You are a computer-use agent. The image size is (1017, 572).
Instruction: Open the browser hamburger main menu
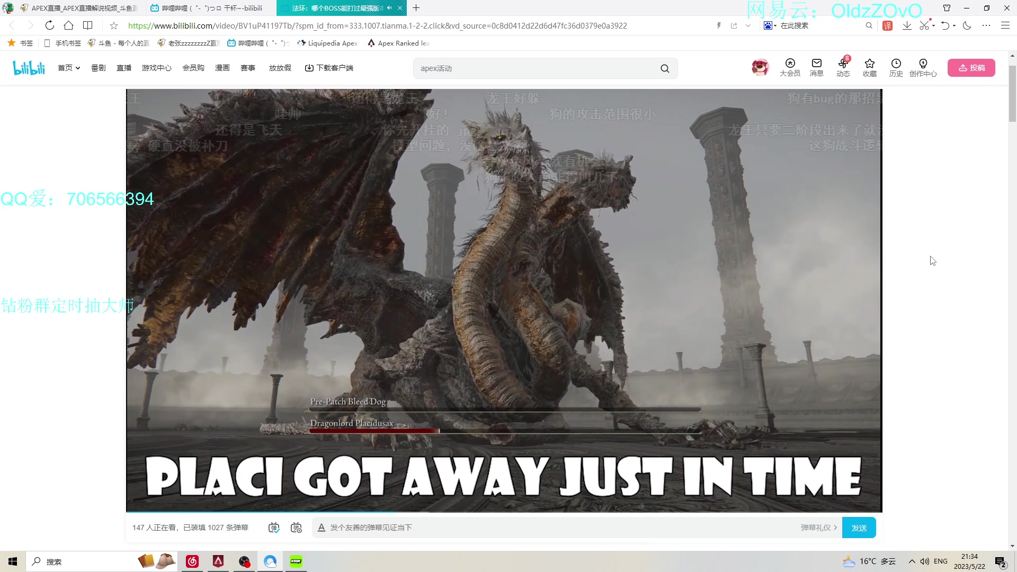coord(1005,25)
